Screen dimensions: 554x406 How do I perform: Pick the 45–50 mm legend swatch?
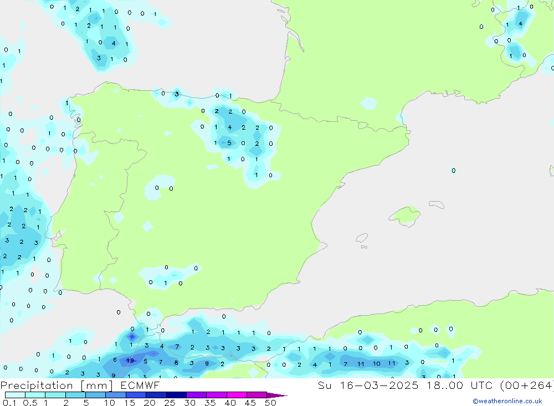[257, 395]
